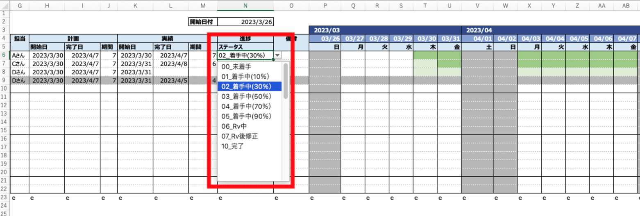Open the status dropdown arrow in cell N6
This screenshot has height=216, width=640.
278,55
